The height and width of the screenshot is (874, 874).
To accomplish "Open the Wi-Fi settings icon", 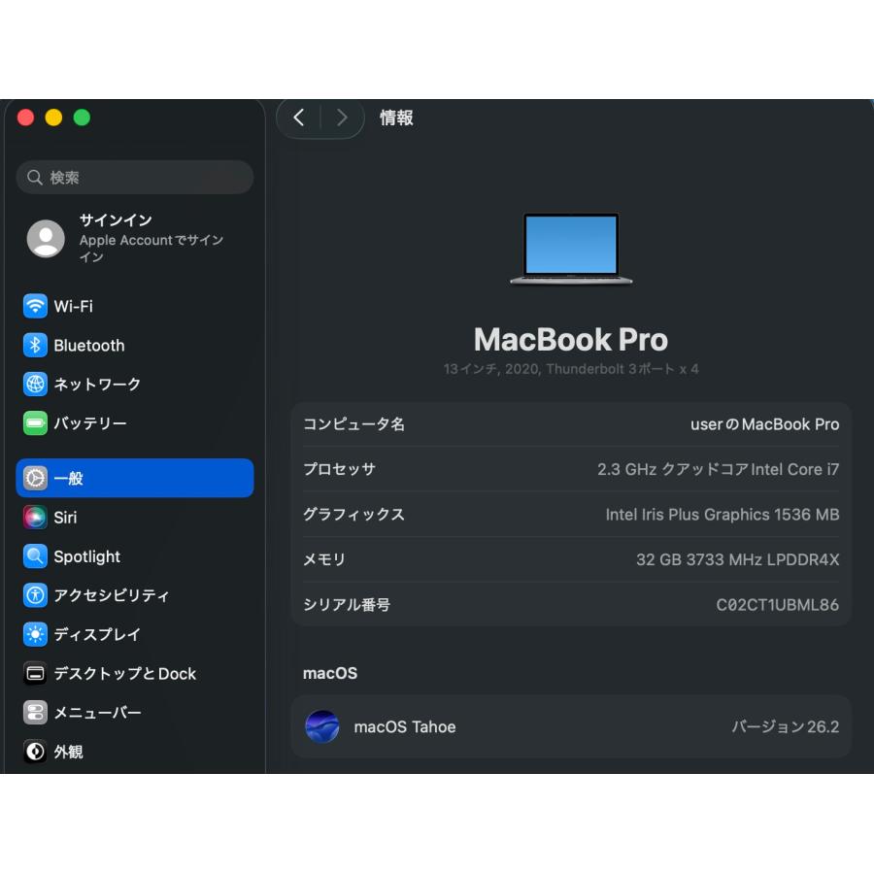I will (x=35, y=306).
